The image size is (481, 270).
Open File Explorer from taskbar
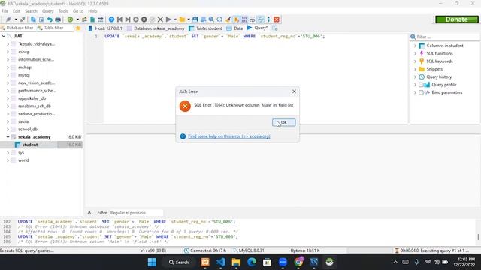[x=236, y=262]
